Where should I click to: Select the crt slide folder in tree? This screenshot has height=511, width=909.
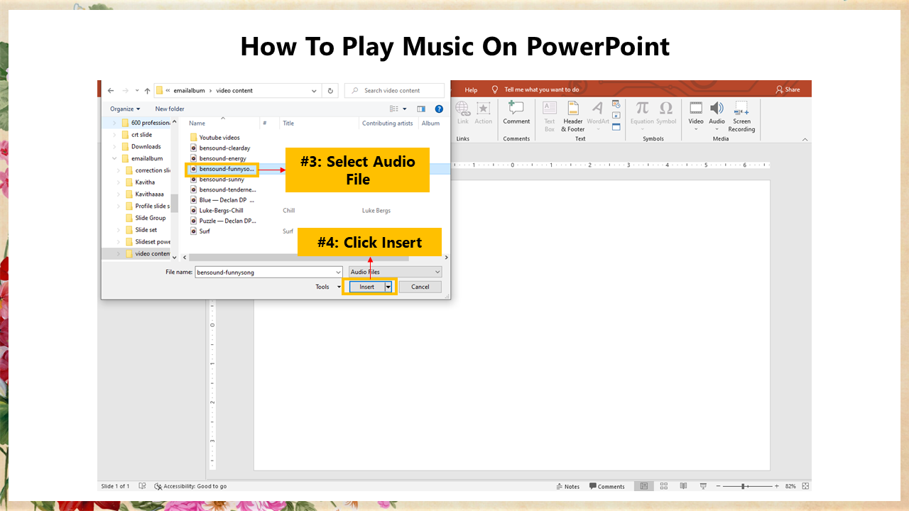coord(141,135)
